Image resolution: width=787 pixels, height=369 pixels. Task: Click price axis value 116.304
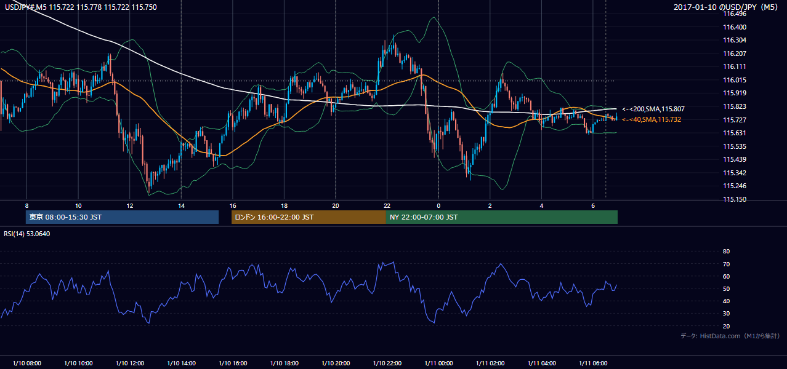click(734, 41)
